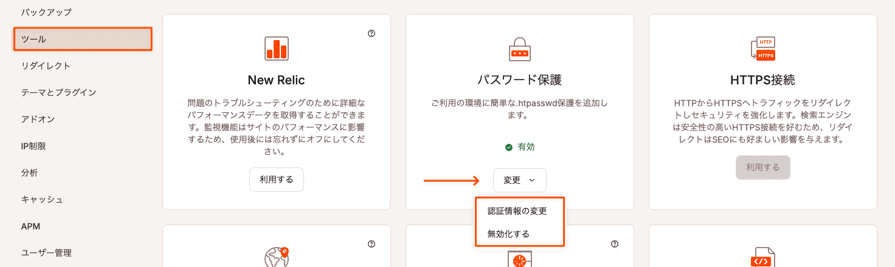Click the globe location pin icon

click(x=277, y=257)
